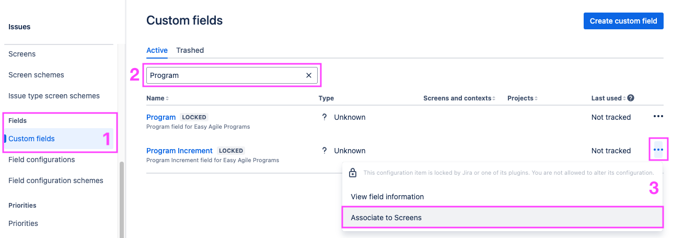Choose Associate to Screens menu option
This screenshot has width=684, height=238.
[x=386, y=218]
